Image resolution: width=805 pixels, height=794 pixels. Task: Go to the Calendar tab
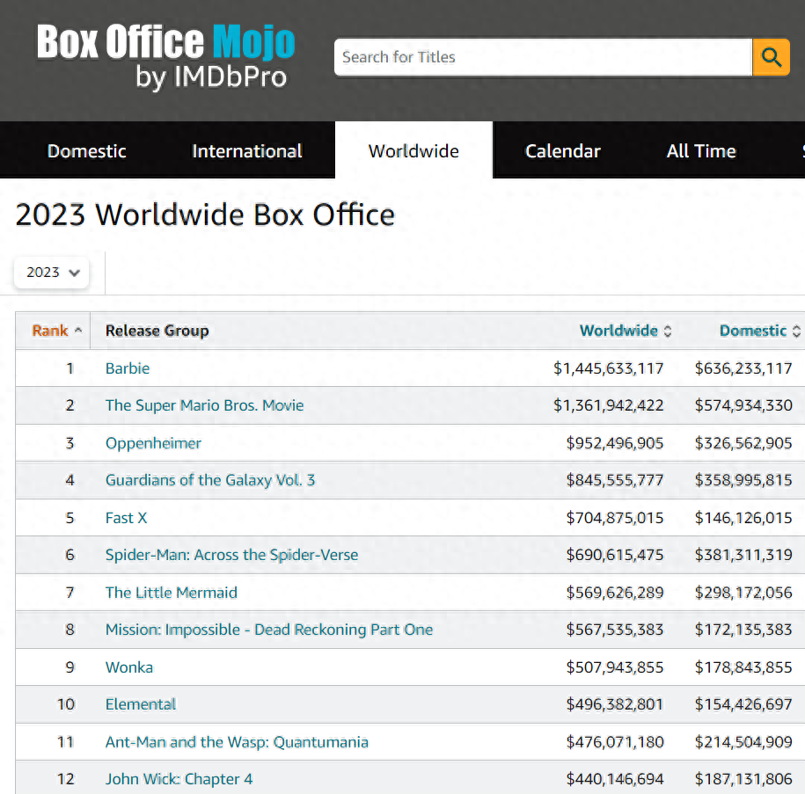click(562, 151)
